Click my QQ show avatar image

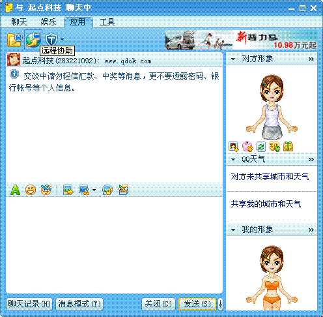pos(272,277)
